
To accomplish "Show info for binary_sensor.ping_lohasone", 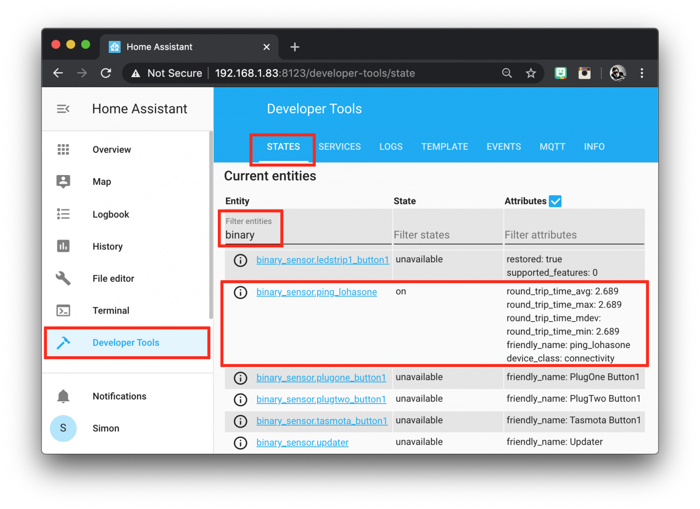I will pyautogui.click(x=240, y=292).
